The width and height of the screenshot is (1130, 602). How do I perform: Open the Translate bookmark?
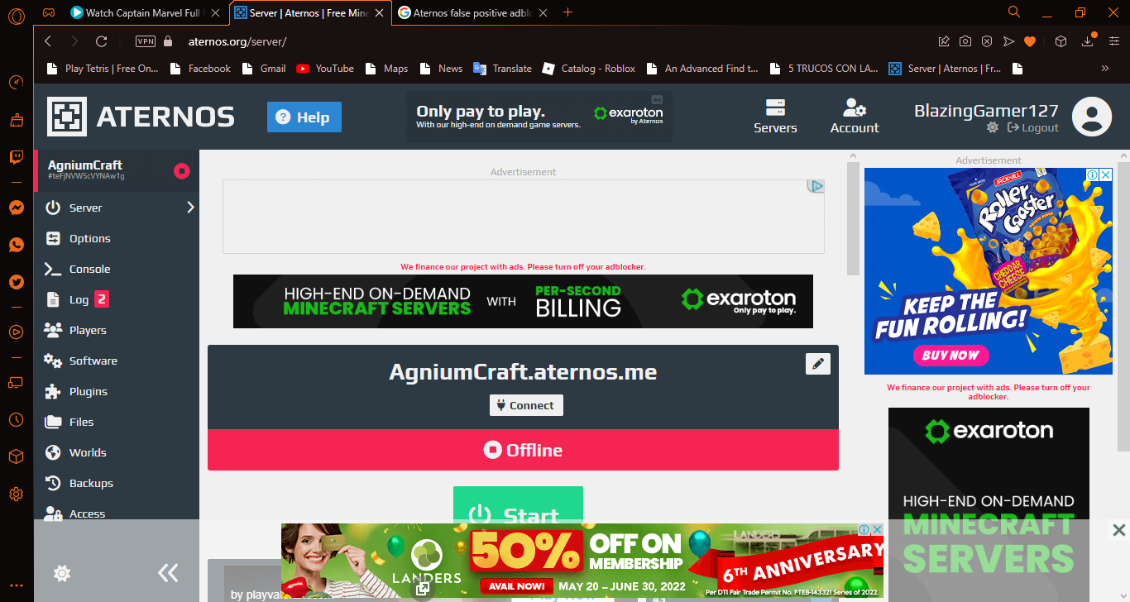[502, 69]
